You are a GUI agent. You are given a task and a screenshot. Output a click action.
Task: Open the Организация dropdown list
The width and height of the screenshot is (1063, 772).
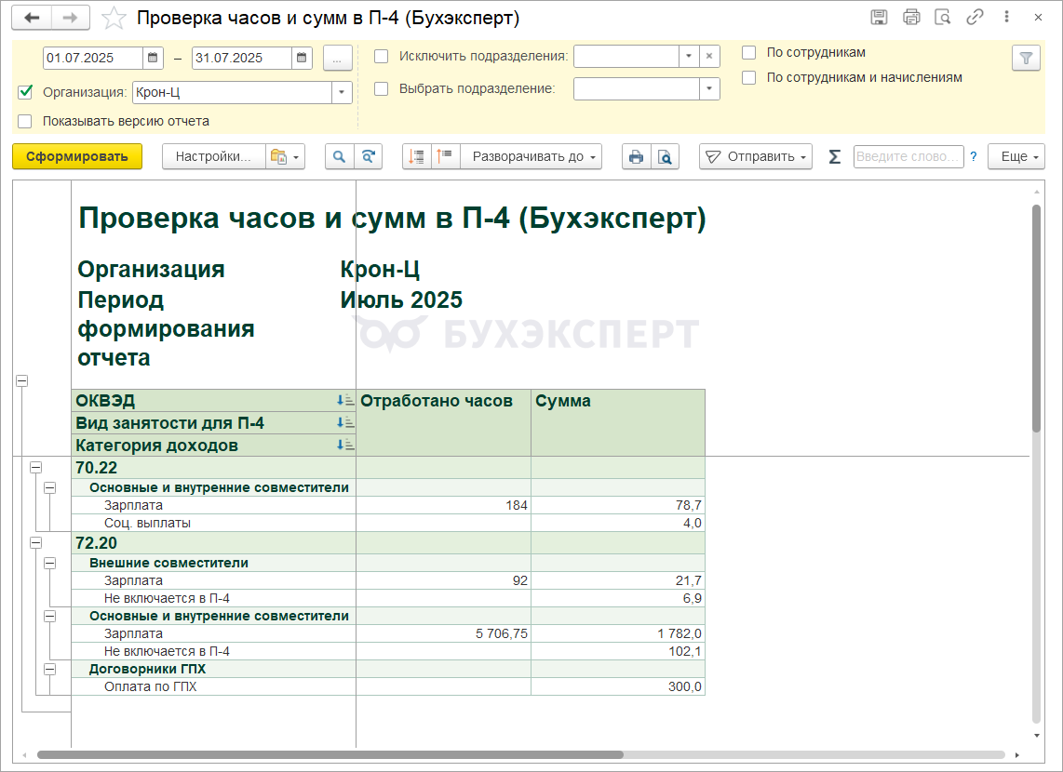342,92
